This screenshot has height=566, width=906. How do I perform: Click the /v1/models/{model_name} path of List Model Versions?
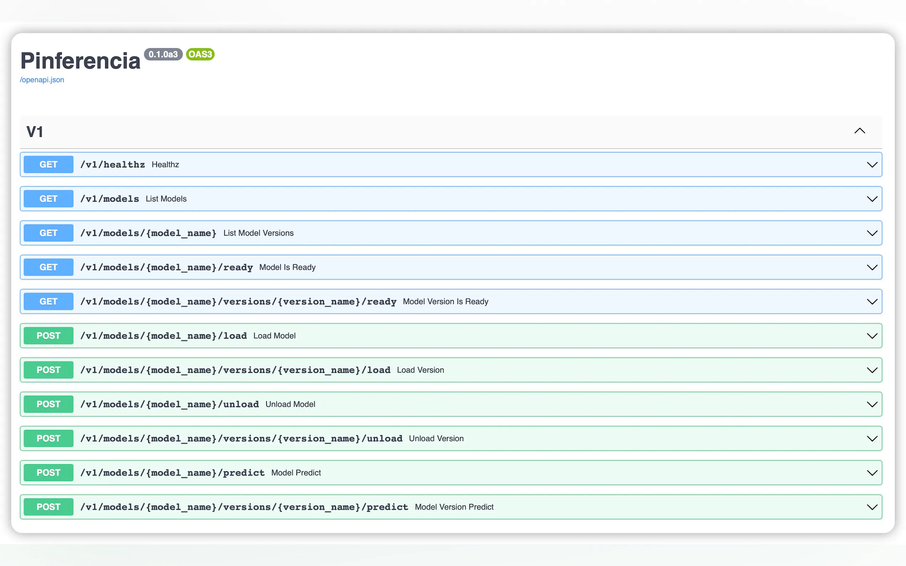(148, 233)
